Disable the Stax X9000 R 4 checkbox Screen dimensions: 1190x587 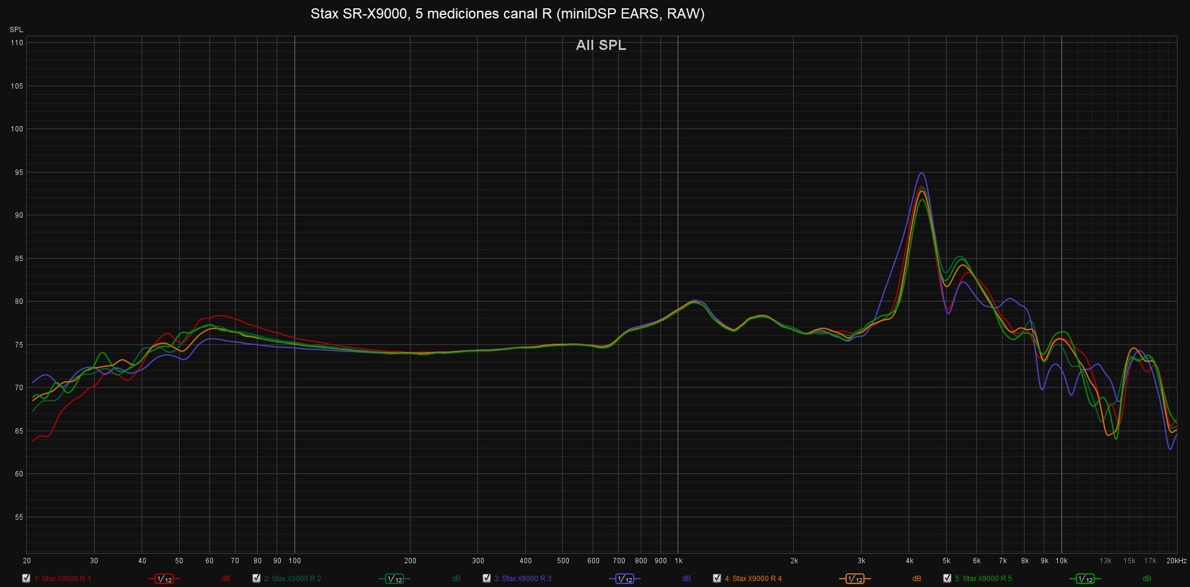pos(717,578)
